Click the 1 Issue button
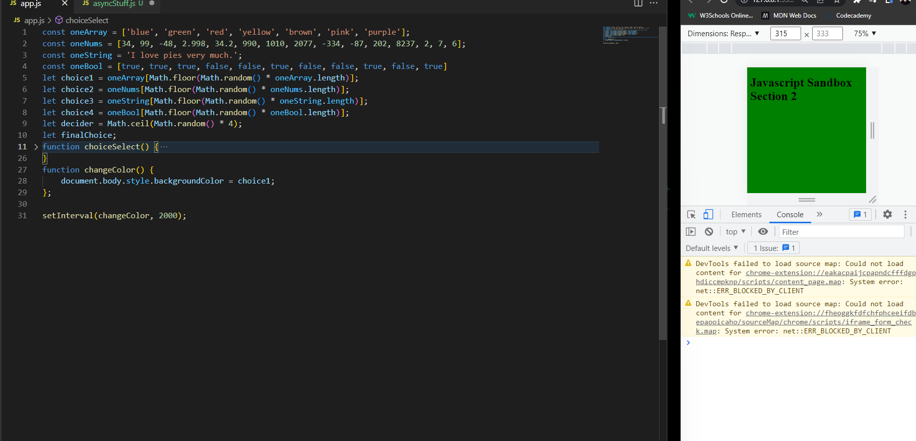Screen dimensions: 916x441 click(774, 248)
